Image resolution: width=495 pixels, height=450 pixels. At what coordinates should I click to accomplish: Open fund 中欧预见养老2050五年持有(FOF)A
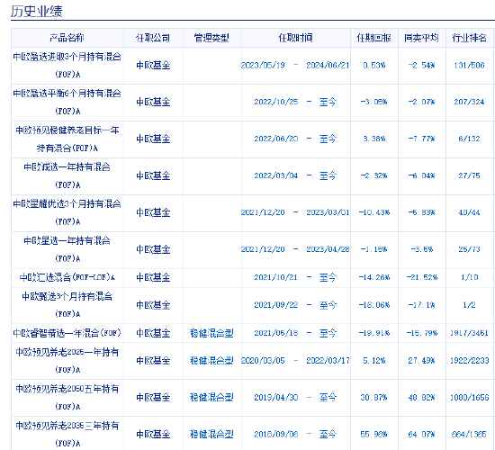point(67,397)
